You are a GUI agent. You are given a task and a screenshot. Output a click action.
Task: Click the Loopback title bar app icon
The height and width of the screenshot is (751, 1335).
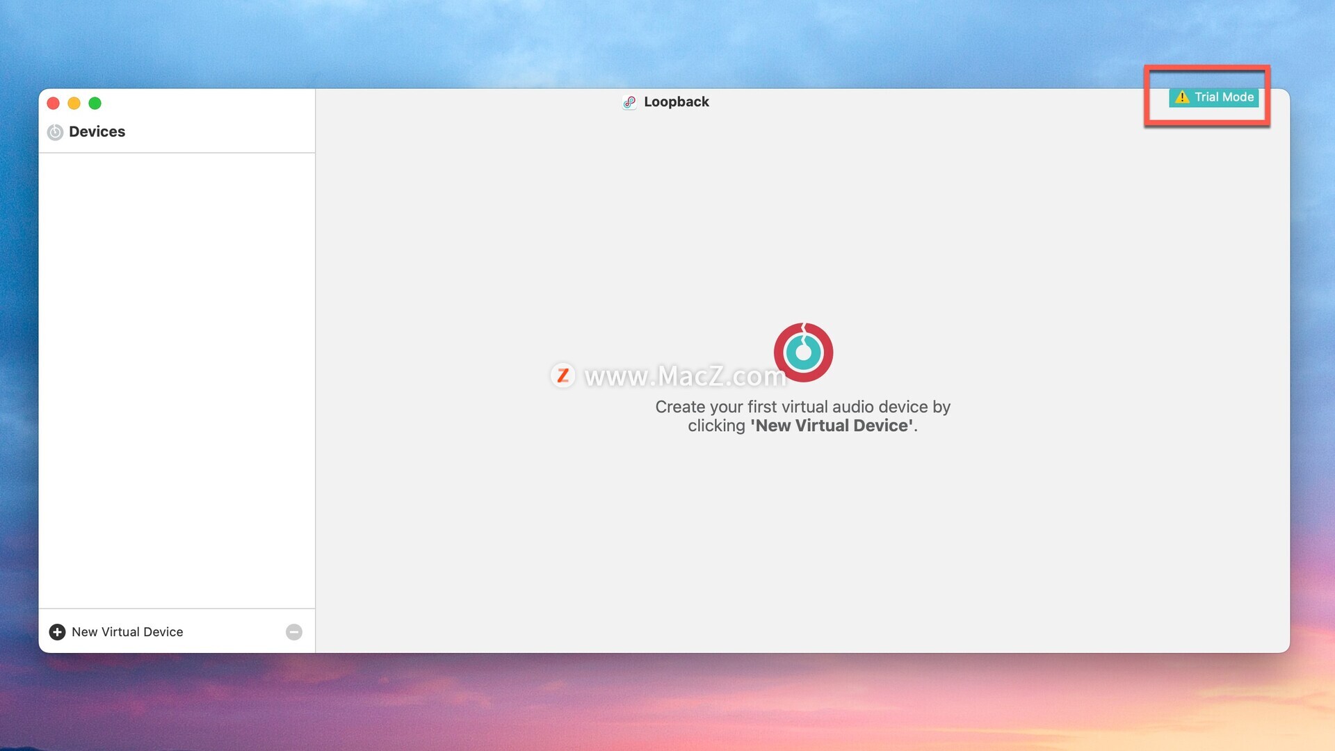click(x=629, y=102)
